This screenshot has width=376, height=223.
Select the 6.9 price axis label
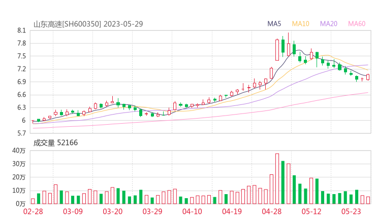[x=21, y=82]
